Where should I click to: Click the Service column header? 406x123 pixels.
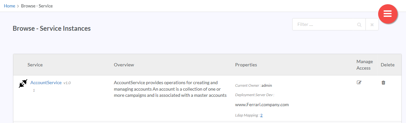[35, 65]
